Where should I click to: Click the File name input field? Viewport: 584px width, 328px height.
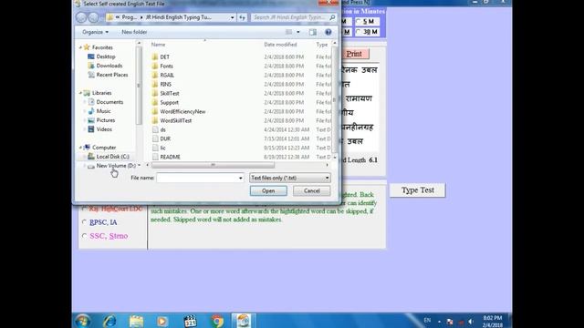(197, 179)
